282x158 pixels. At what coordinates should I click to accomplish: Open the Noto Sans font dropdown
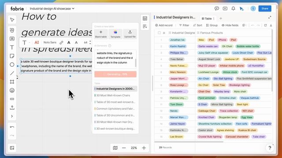coord(50,43)
